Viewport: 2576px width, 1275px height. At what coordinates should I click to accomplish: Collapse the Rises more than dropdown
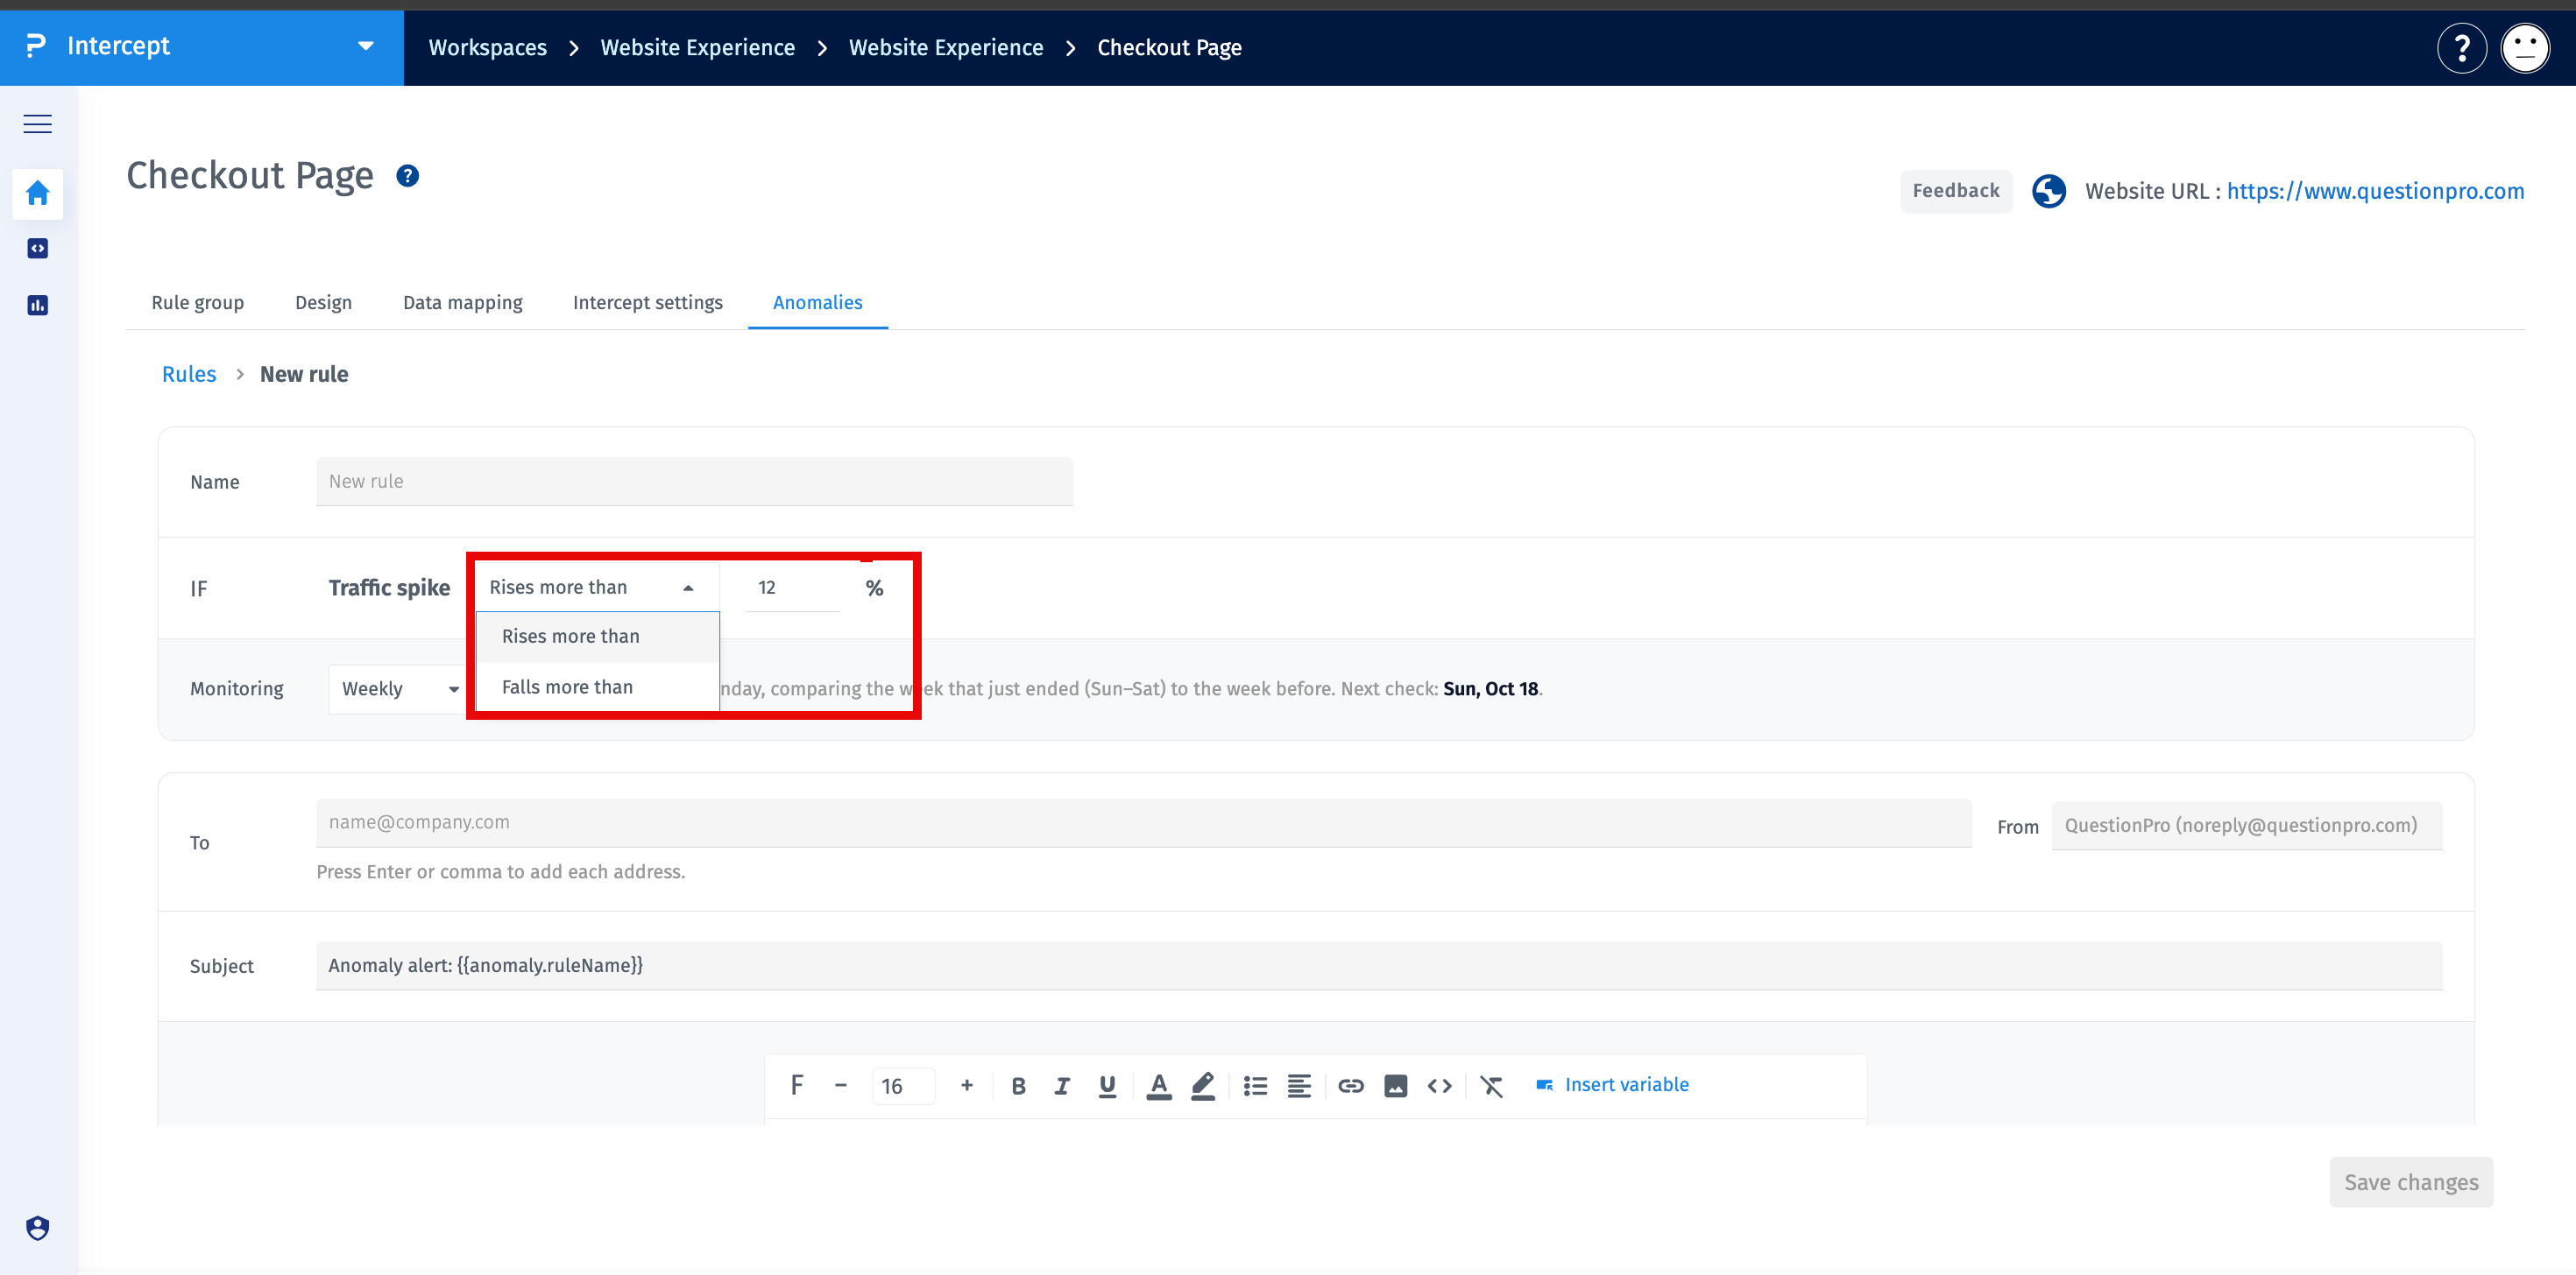tap(597, 588)
